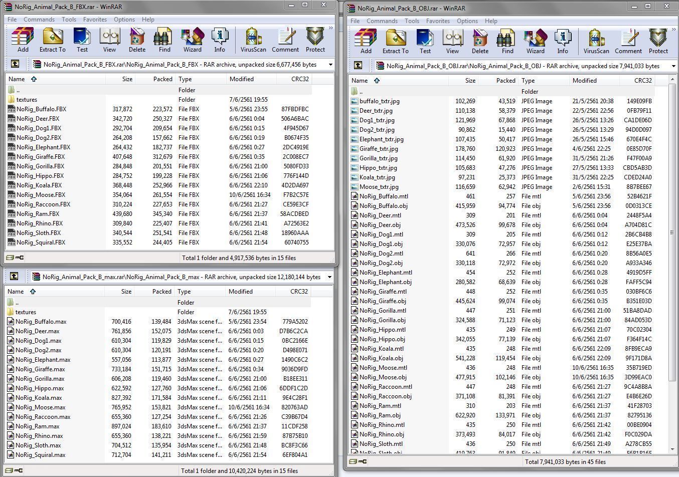This screenshot has width=679, height=477.
Task: Click Info icon in FBX WinRAR window
Action: click(220, 40)
